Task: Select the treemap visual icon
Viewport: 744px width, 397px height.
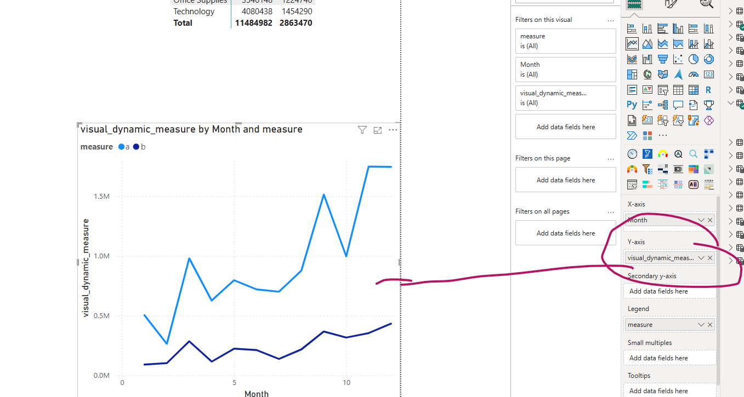Action: coord(632,74)
